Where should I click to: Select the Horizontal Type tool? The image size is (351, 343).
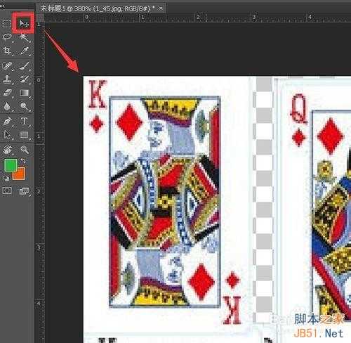coord(24,121)
